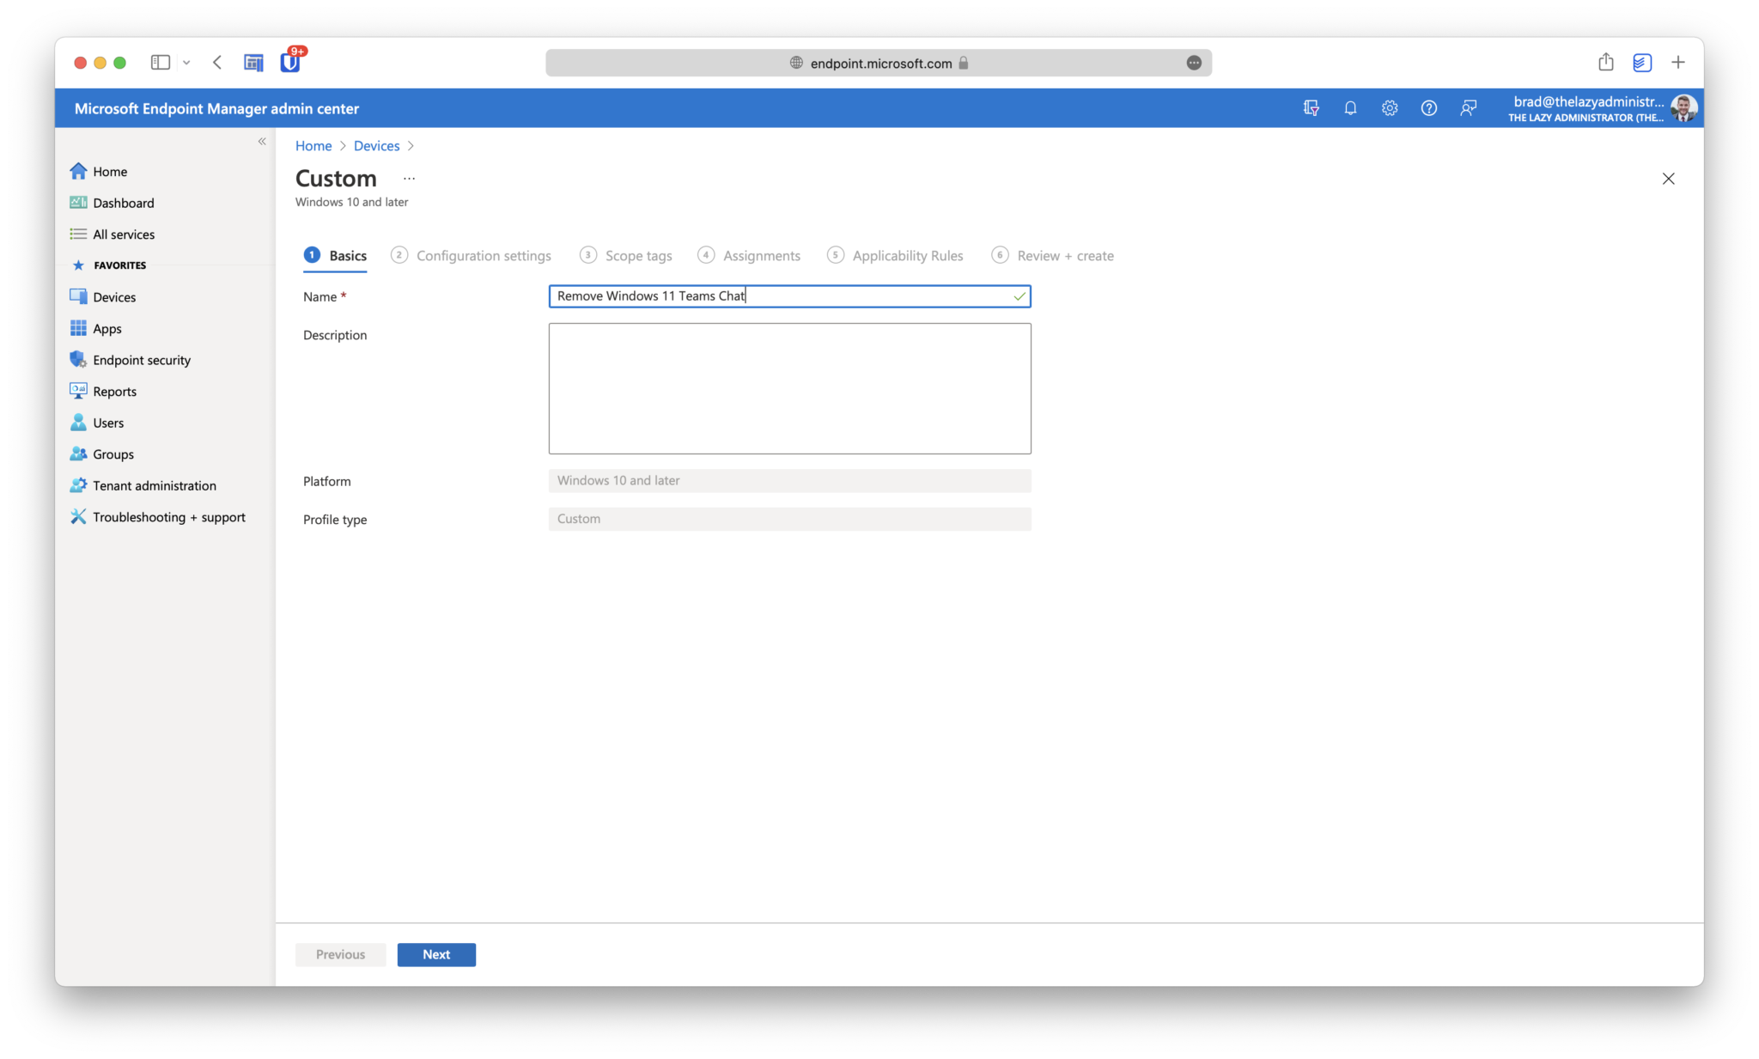The width and height of the screenshot is (1759, 1059).
Task: Click the FAVORITES heading in sidebar
Action: (119, 265)
